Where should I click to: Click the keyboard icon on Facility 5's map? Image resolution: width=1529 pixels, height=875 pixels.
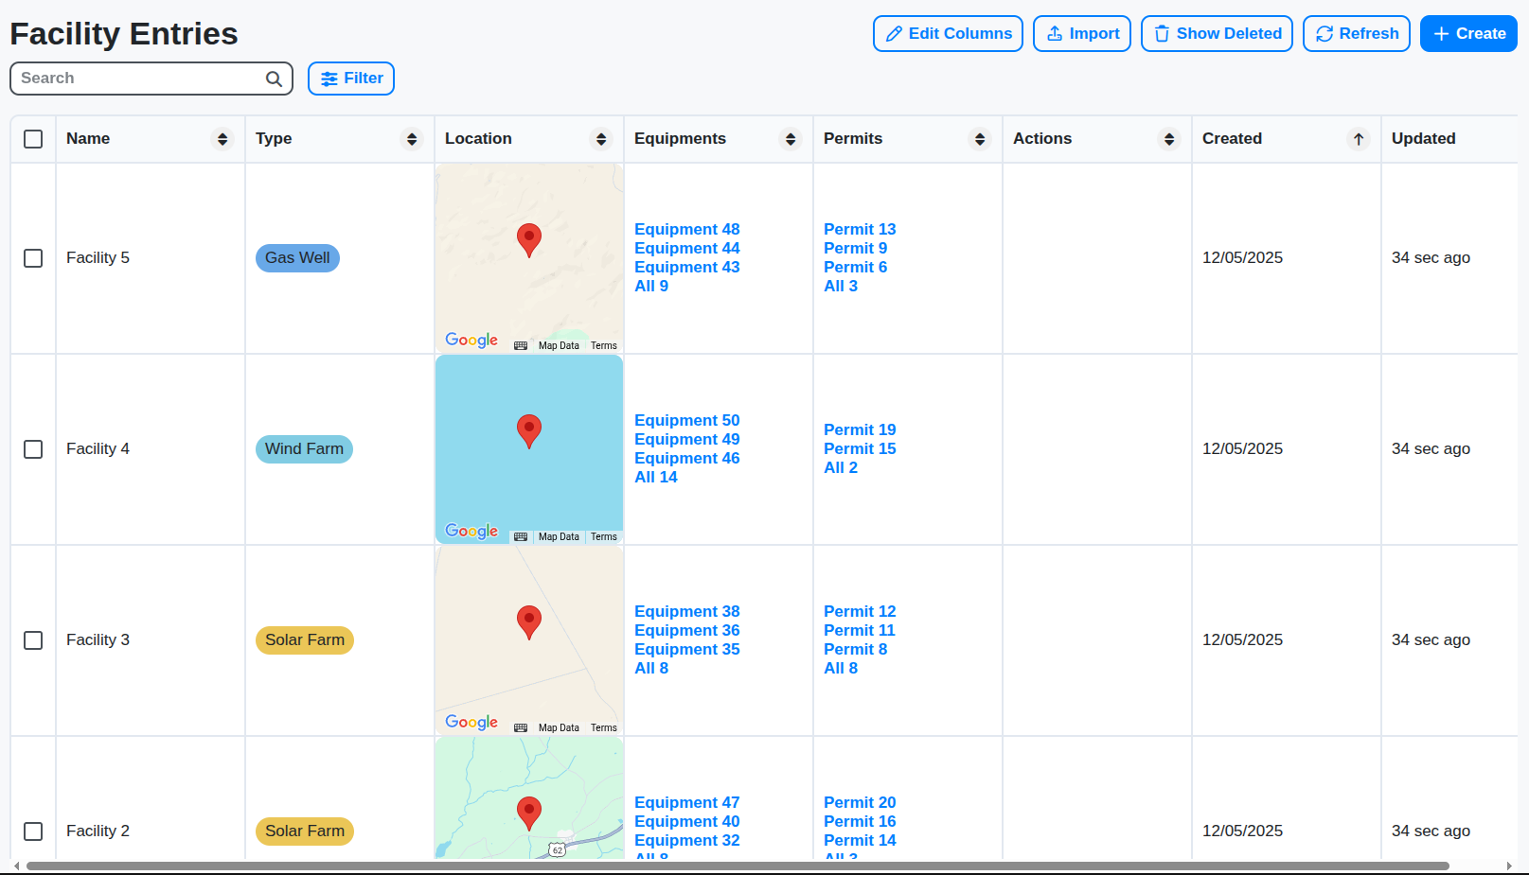tap(521, 345)
